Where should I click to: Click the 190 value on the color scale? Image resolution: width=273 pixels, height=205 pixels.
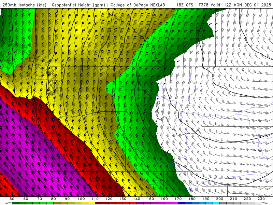click(206, 199)
